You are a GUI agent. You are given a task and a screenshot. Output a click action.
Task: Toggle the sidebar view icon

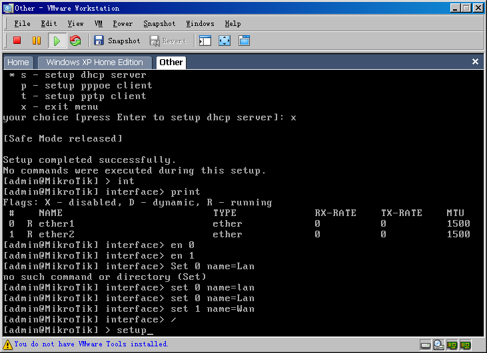(205, 41)
